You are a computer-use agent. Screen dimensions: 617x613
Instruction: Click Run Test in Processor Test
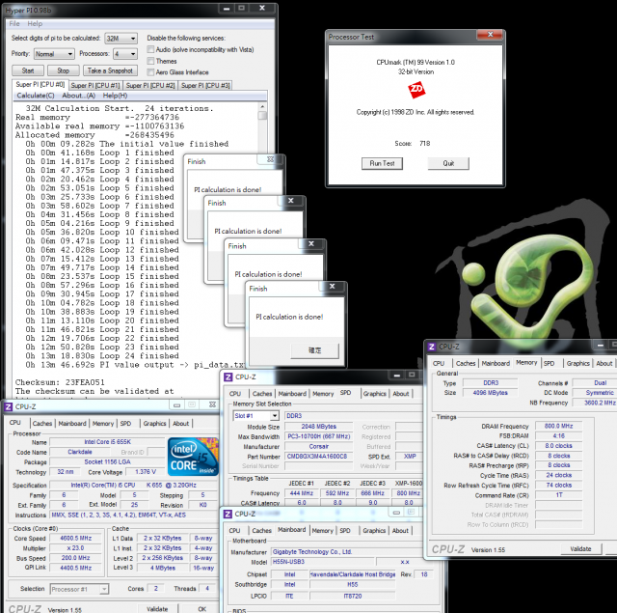382,163
